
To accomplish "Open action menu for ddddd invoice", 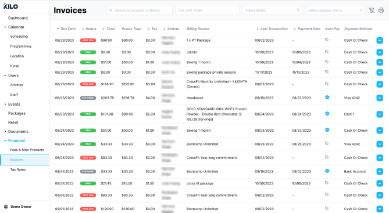I will tap(380, 52).
